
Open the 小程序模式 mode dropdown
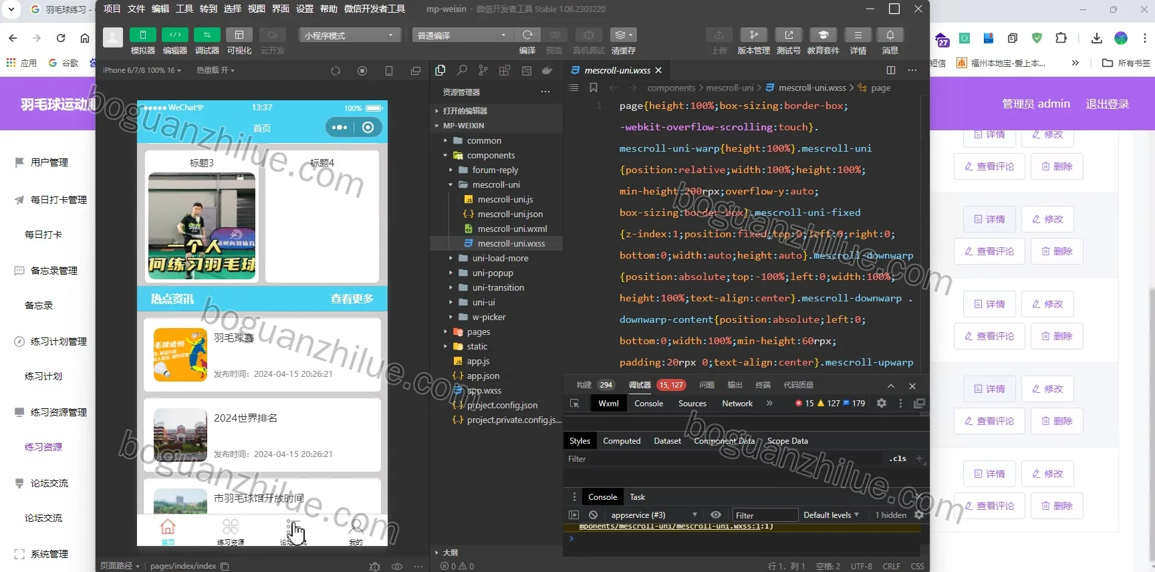[x=350, y=35]
